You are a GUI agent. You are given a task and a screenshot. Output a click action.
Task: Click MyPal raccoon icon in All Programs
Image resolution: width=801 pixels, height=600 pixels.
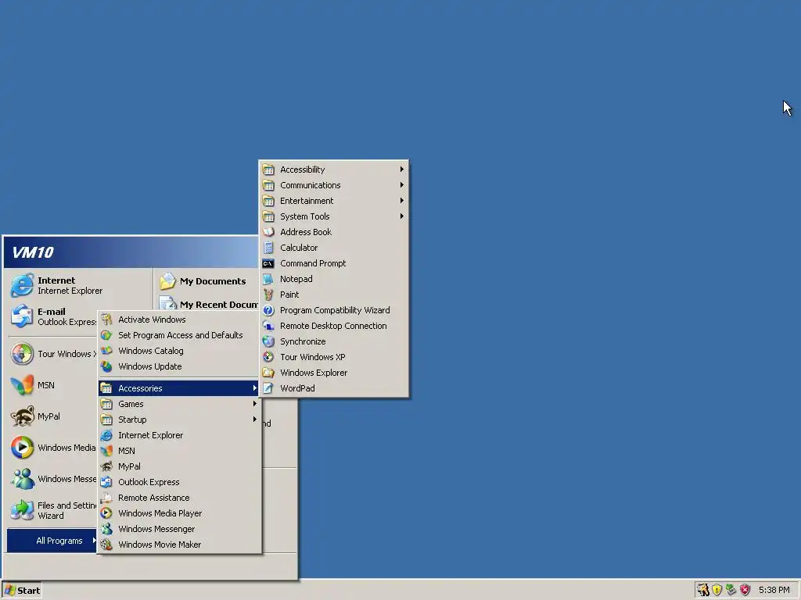click(x=106, y=466)
